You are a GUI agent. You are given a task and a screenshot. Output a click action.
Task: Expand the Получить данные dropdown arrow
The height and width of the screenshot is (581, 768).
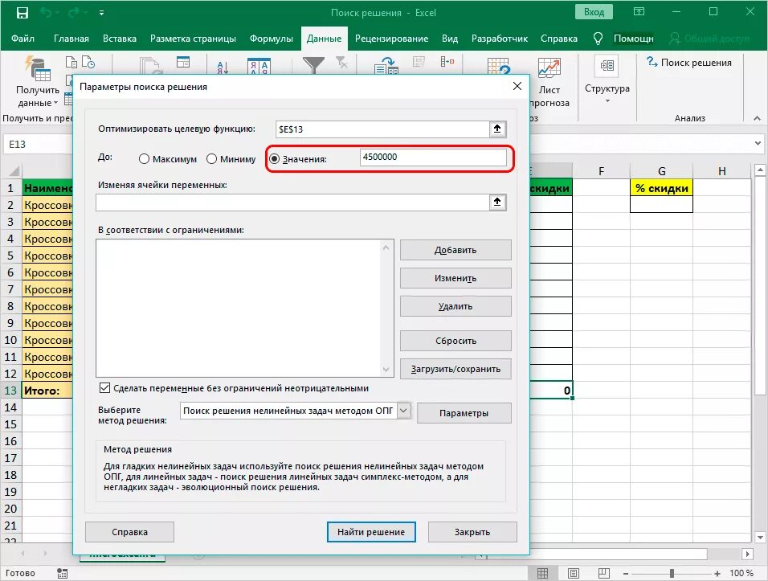[x=55, y=103]
